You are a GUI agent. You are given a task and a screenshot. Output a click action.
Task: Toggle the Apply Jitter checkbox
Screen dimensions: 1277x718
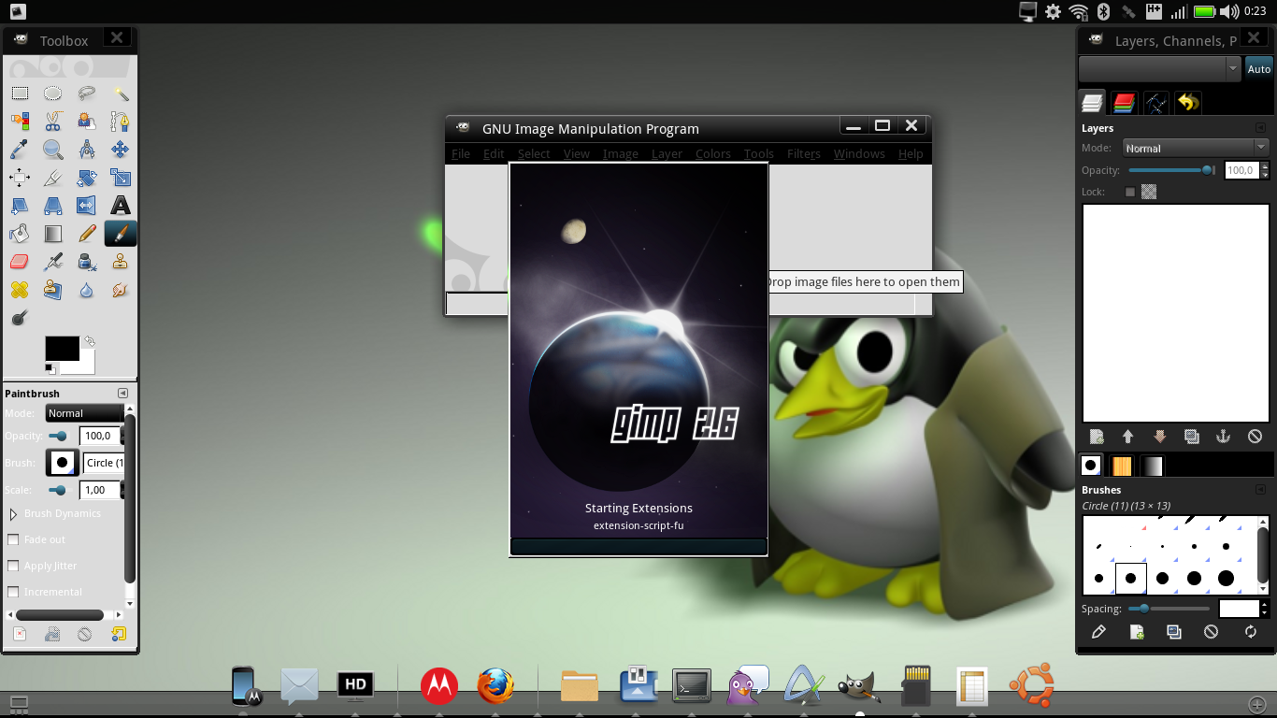tap(13, 566)
